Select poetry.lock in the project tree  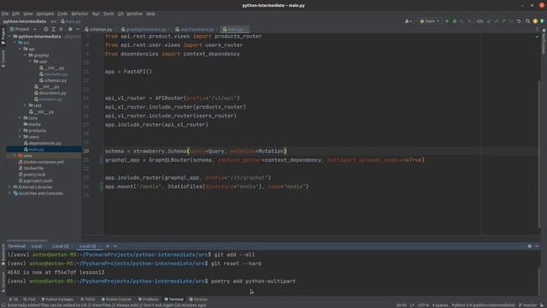32,175
